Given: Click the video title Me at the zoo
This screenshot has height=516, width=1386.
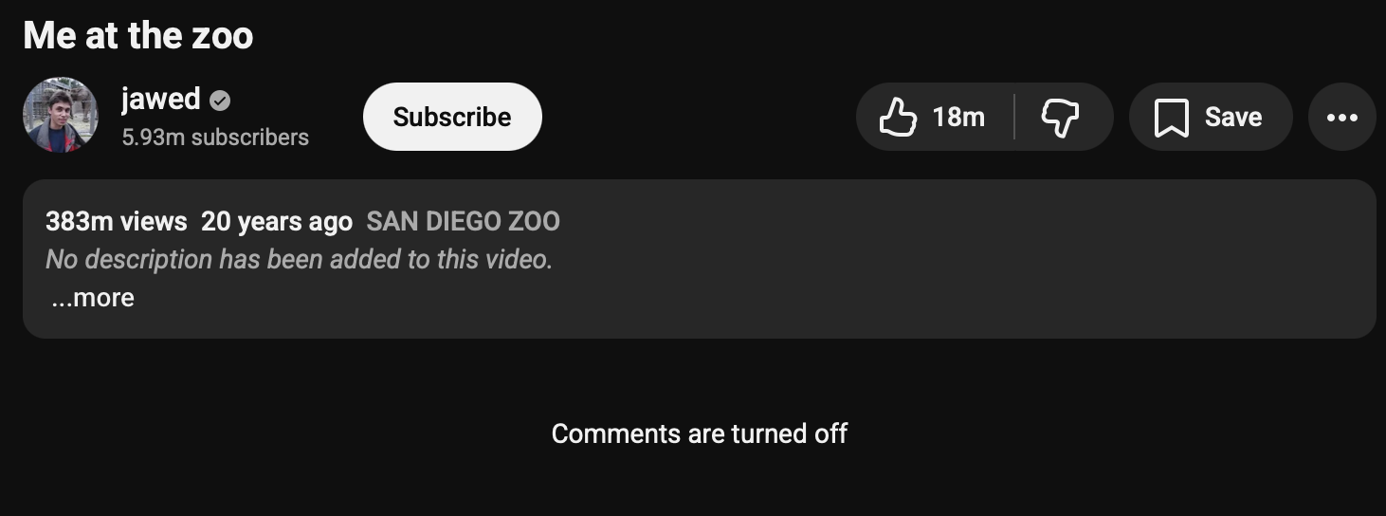Looking at the screenshot, I should point(138,36).
